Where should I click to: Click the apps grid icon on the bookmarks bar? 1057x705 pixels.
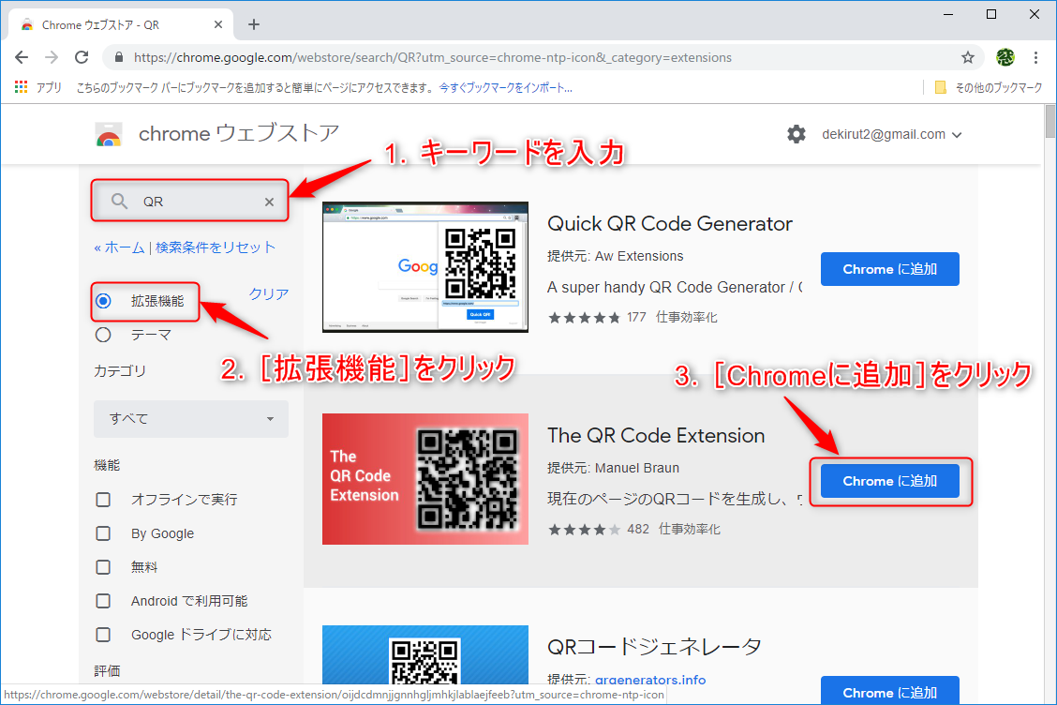point(21,87)
